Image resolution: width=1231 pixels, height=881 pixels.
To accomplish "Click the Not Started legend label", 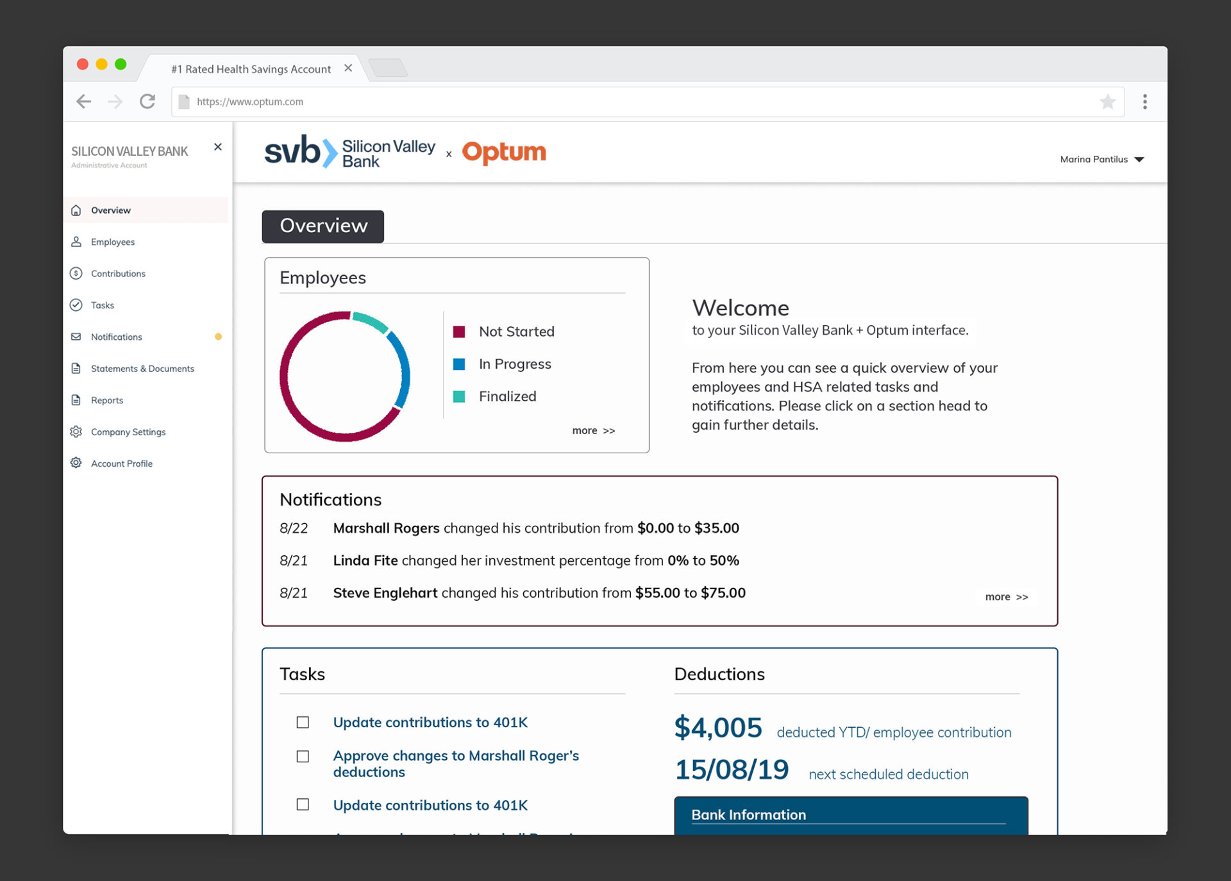I will (x=517, y=331).
